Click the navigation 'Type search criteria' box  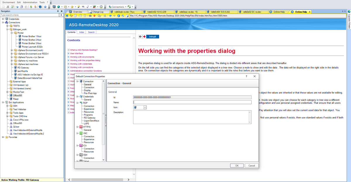pyautogui.click(x=30, y=15)
